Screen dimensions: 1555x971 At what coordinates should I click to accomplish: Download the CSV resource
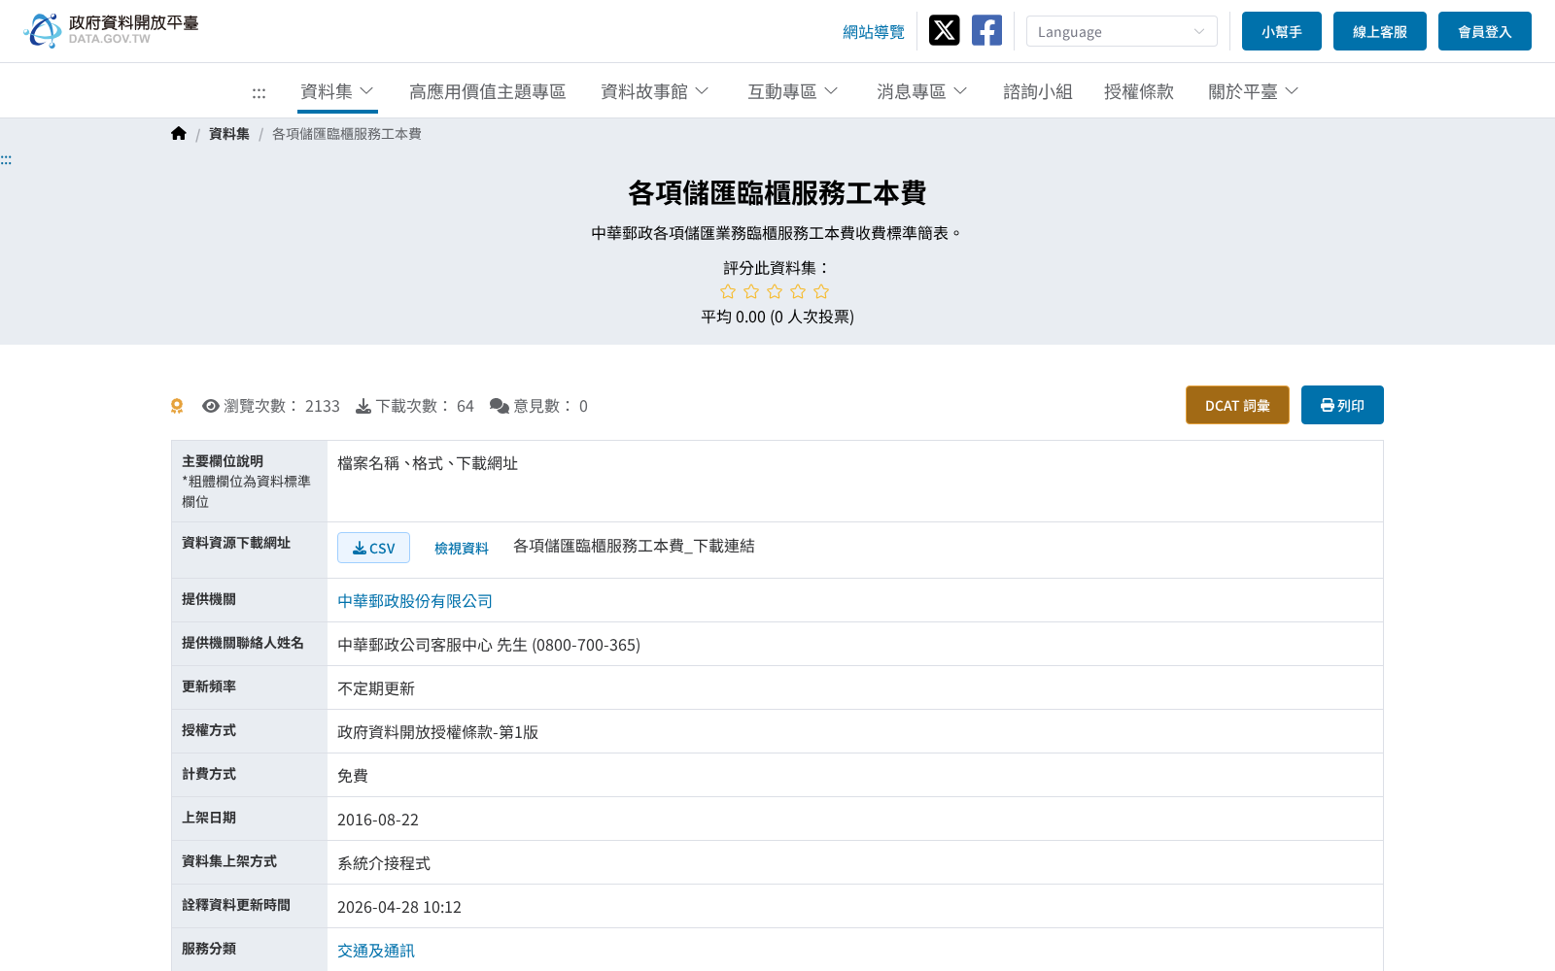coord(373,548)
